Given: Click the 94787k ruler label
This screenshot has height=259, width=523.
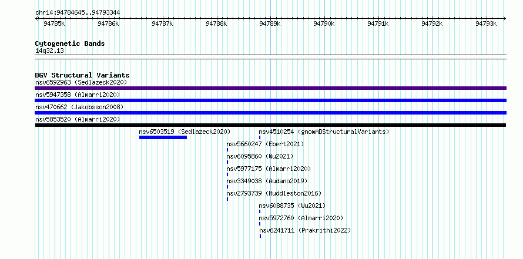Looking at the screenshot, I should (x=162, y=23).
